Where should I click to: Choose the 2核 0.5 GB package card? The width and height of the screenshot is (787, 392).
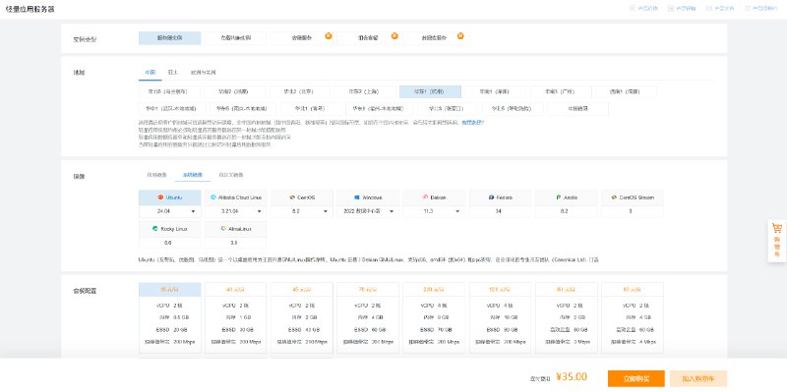point(169,317)
